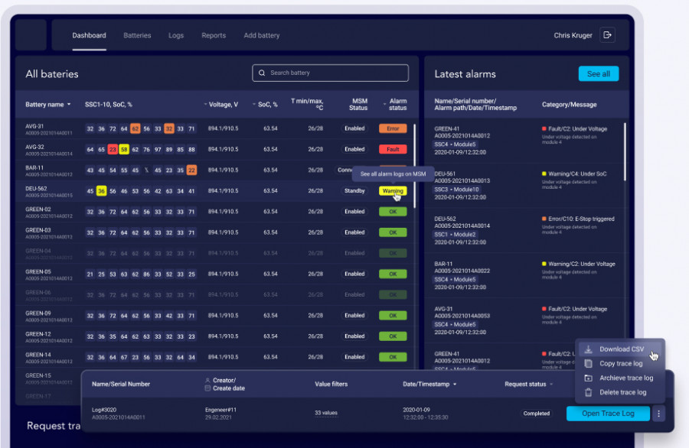
Task: Click the Archieve trace log folder icon
Action: (588, 378)
